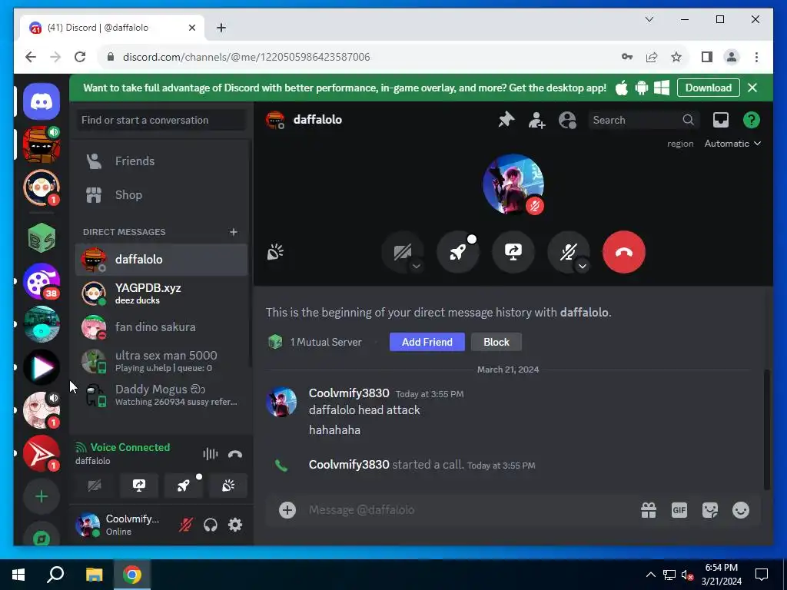Click the Message @daffalolo input box
This screenshot has height=590, width=787.
point(470,510)
